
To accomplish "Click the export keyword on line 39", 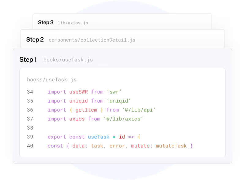I will coord(57,137).
